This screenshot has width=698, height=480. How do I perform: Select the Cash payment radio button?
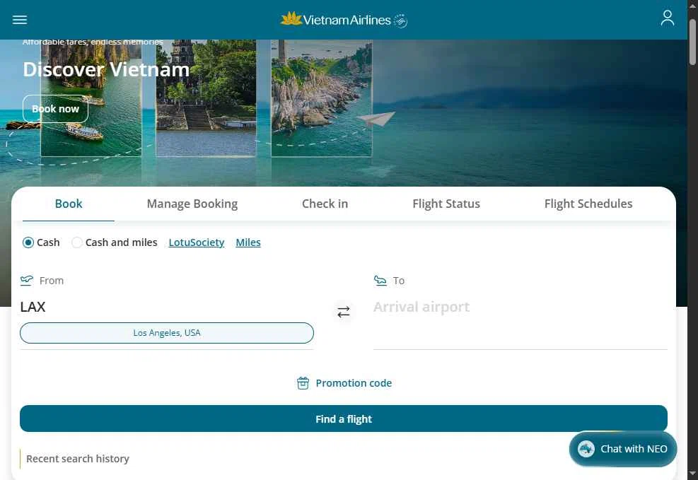pos(28,242)
